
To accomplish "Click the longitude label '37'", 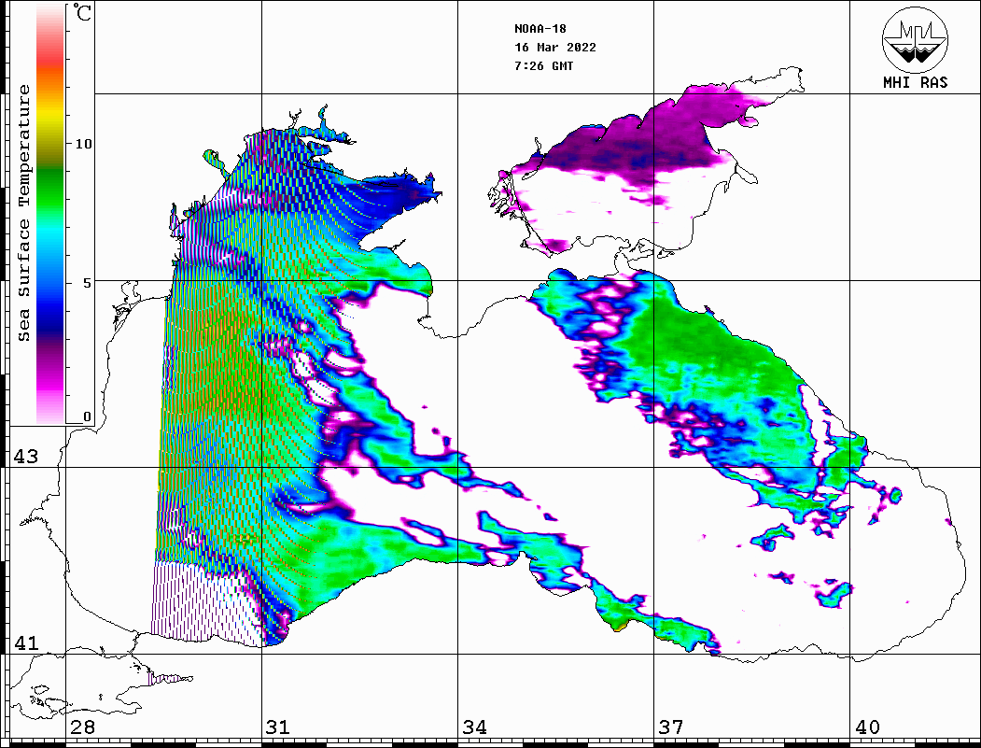I will pyautogui.click(x=671, y=727).
